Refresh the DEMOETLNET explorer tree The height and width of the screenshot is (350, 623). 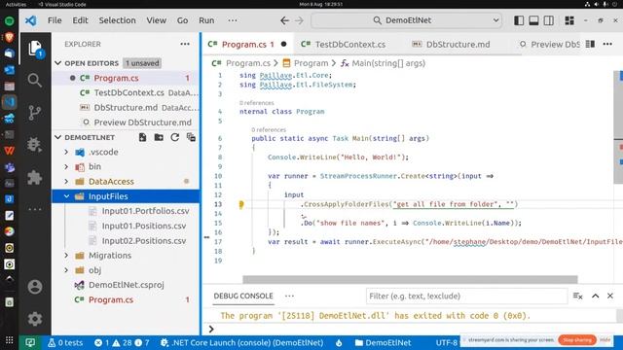coord(175,137)
